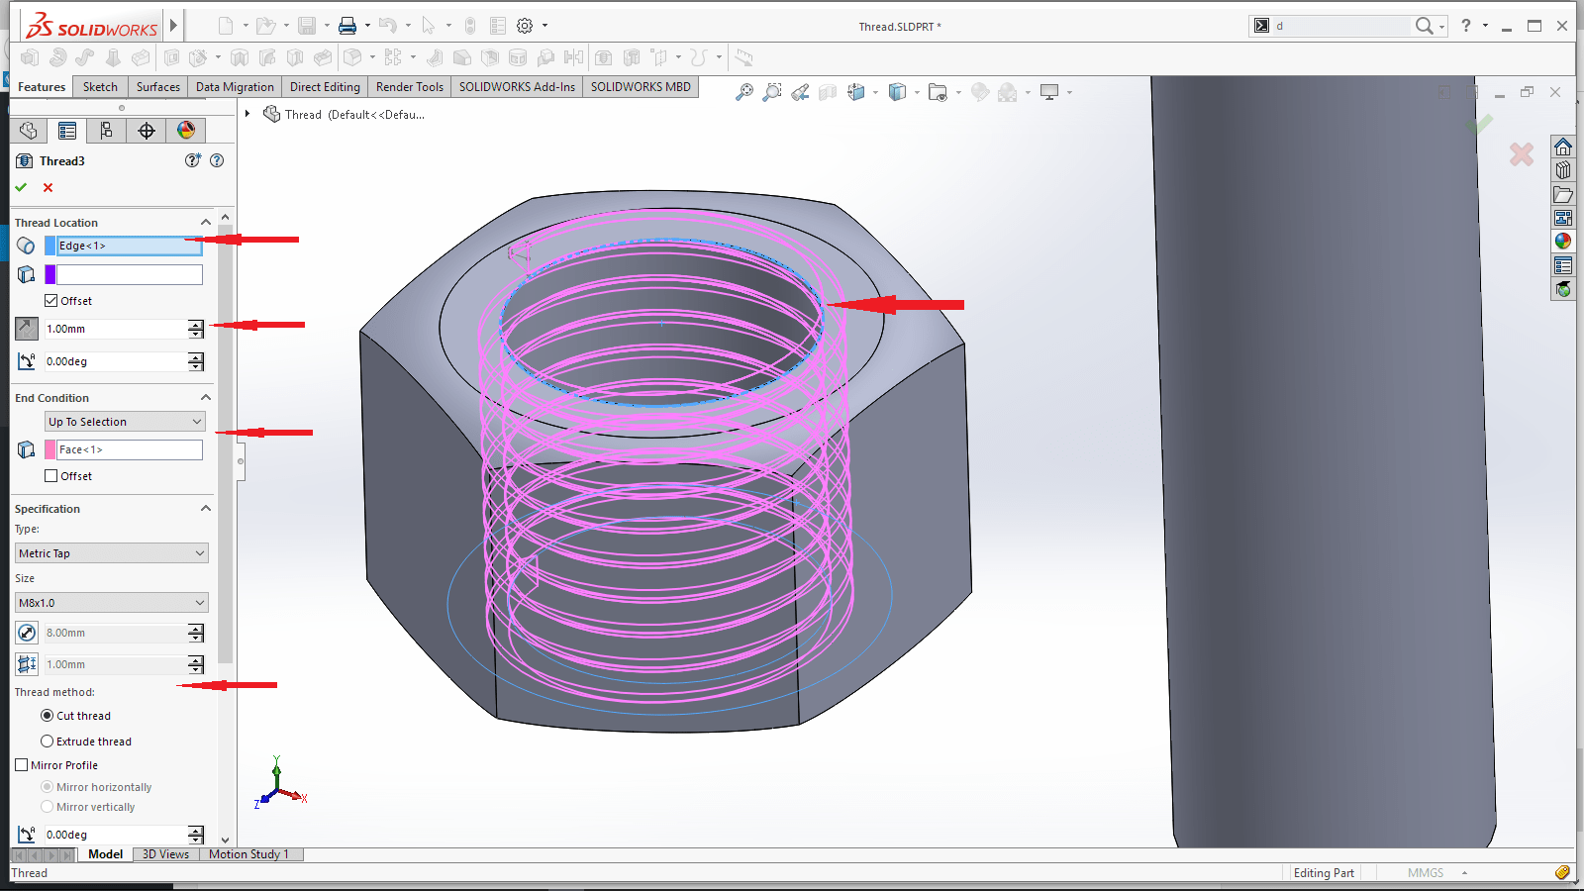Image resolution: width=1584 pixels, height=891 pixels.
Task: Open the End Condition dropdown showing Up To Selection
Action: click(x=124, y=421)
